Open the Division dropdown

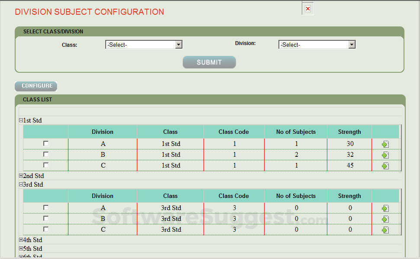[x=352, y=44]
